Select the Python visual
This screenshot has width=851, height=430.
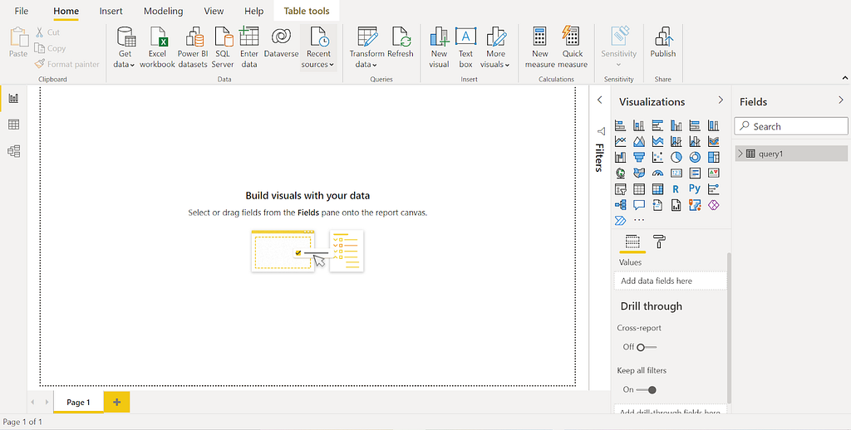point(696,189)
